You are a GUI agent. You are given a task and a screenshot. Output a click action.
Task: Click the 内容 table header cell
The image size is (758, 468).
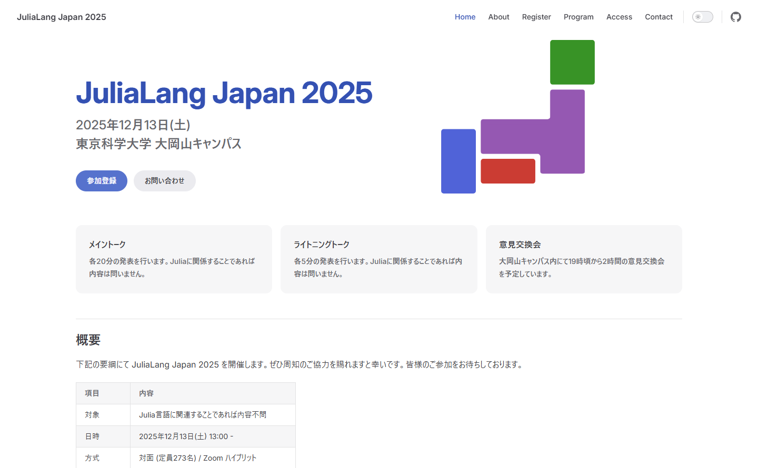tap(213, 393)
